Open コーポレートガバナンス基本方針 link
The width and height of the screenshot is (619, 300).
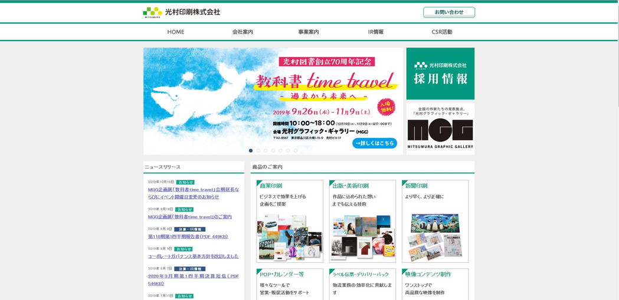[x=193, y=256]
